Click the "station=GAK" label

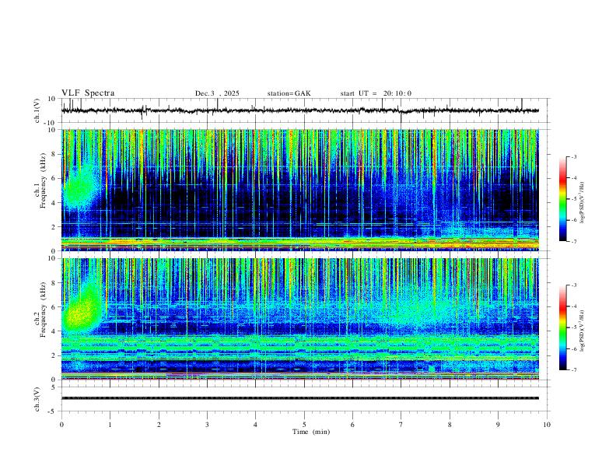(x=289, y=93)
